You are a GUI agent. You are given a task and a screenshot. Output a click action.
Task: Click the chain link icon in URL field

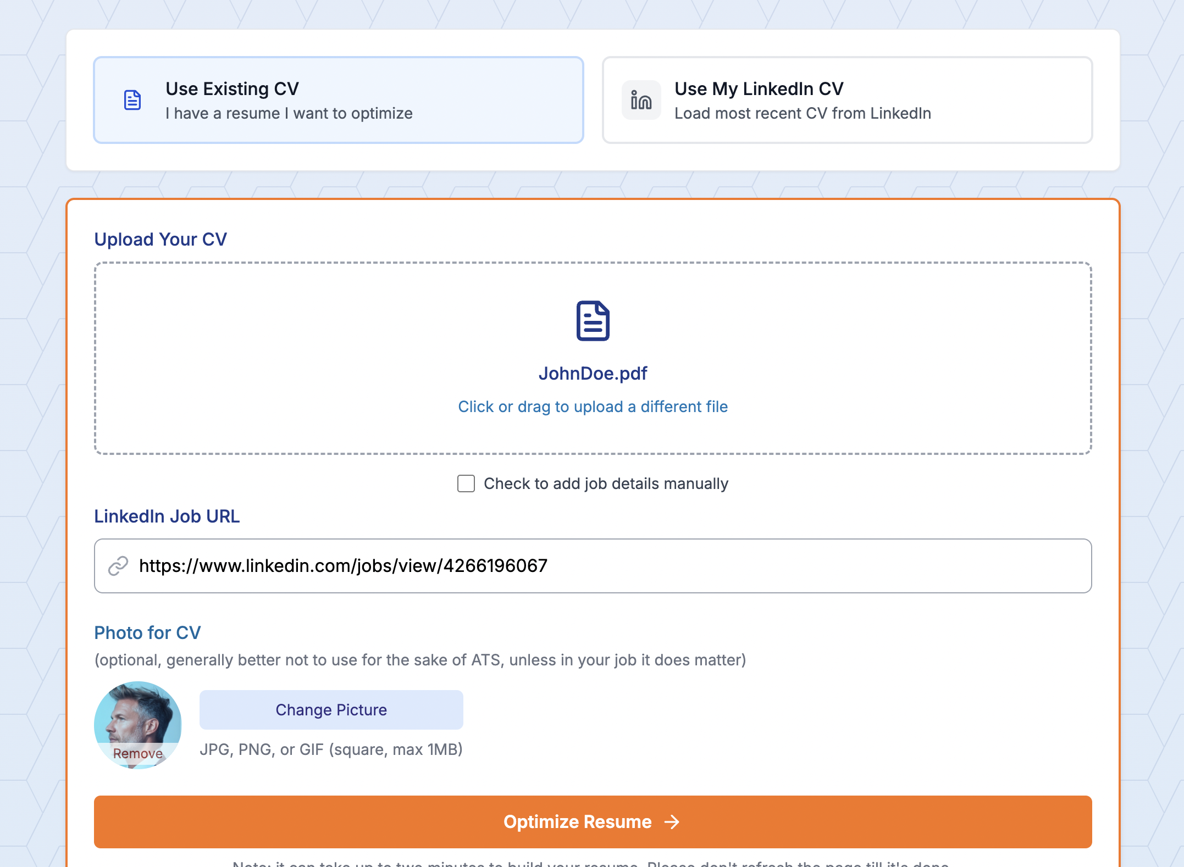(118, 566)
